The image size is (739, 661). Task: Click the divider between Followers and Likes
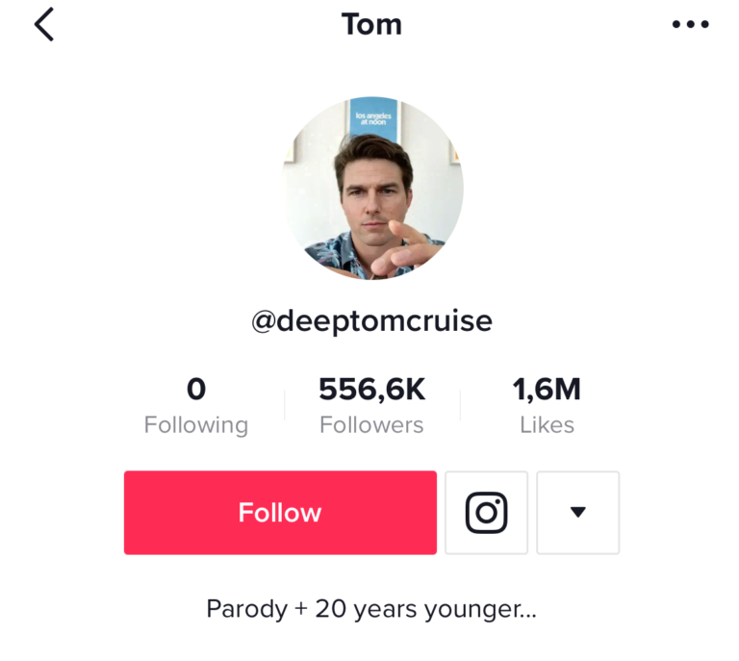pyautogui.click(x=460, y=406)
